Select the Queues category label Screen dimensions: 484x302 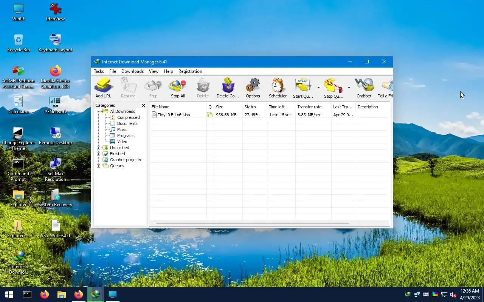117,166
